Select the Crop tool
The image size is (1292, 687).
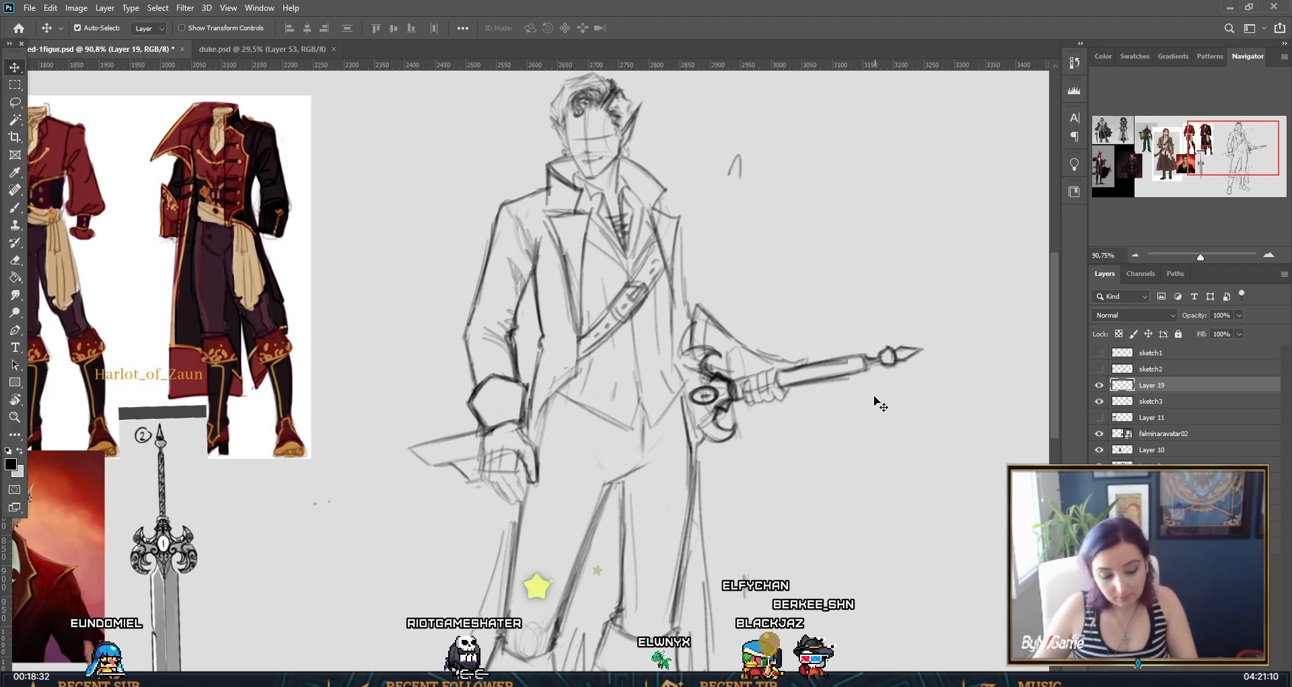(15, 137)
